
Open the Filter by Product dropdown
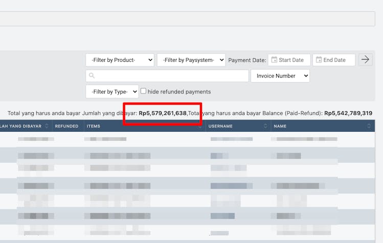coord(120,60)
